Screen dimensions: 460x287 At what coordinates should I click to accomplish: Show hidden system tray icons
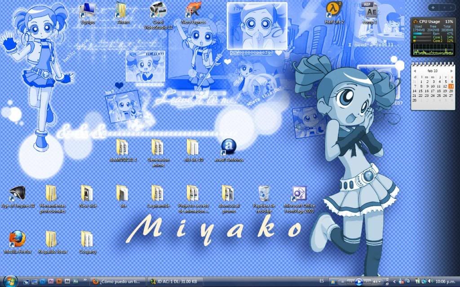[x=394, y=282]
